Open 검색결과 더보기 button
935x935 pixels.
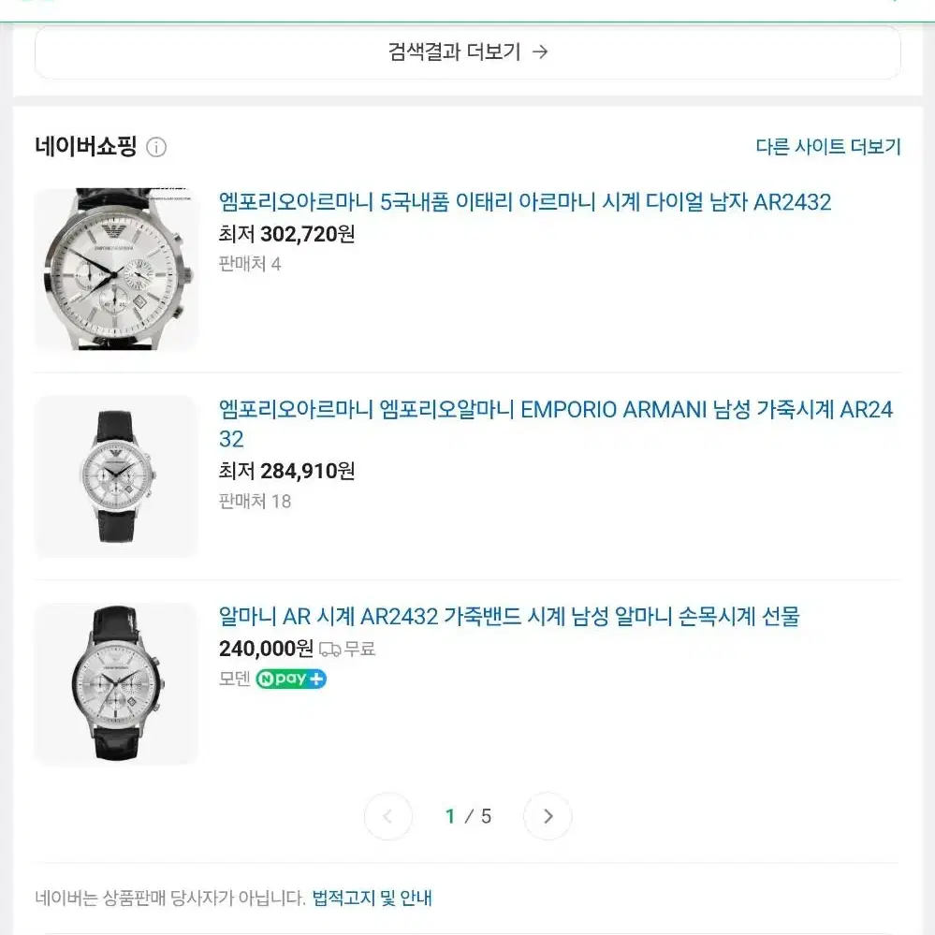[x=468, y=51]
